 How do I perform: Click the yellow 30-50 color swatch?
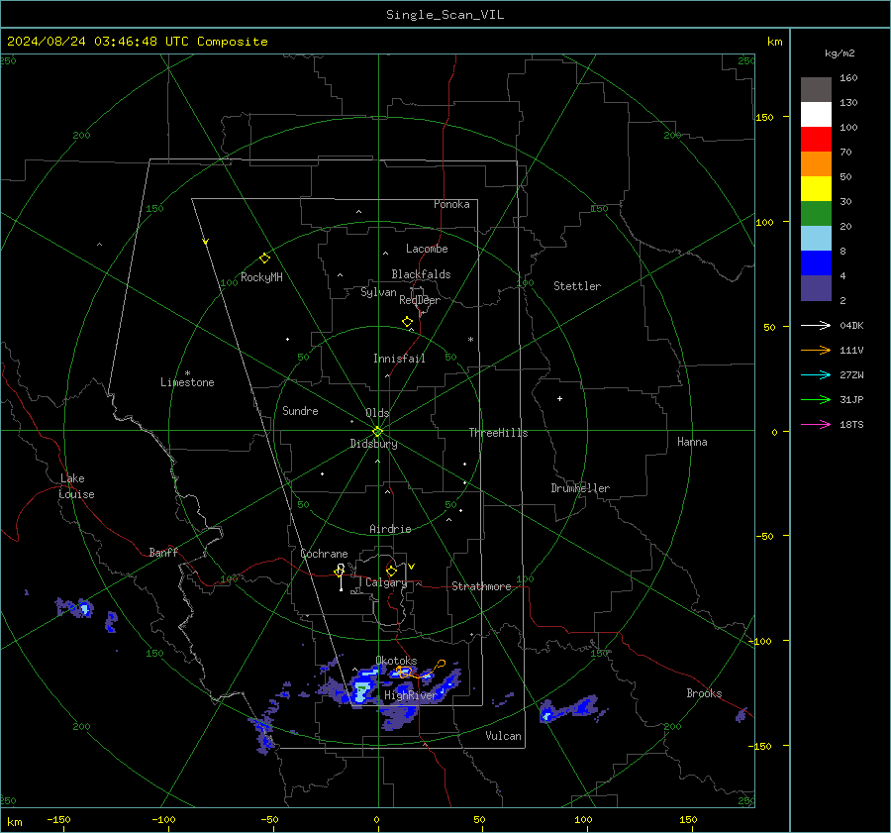(x=816, y=189)
